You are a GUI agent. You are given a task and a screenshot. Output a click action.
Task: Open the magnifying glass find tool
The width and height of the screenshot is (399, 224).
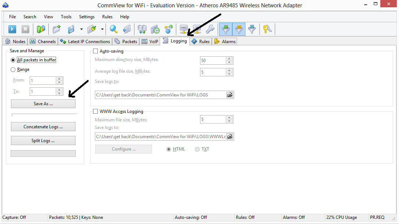114,29
